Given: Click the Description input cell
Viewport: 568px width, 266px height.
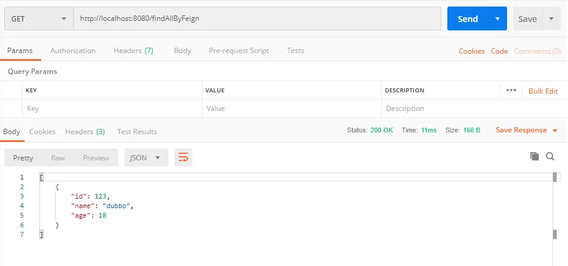Looking at the screenshot, I should (x=474, y=109).
